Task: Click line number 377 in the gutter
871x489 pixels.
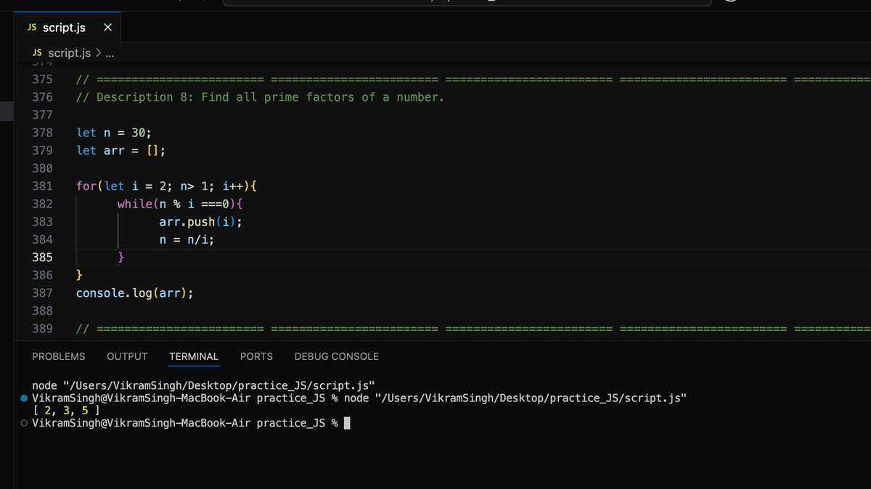Action: click(x=43, y=115)
